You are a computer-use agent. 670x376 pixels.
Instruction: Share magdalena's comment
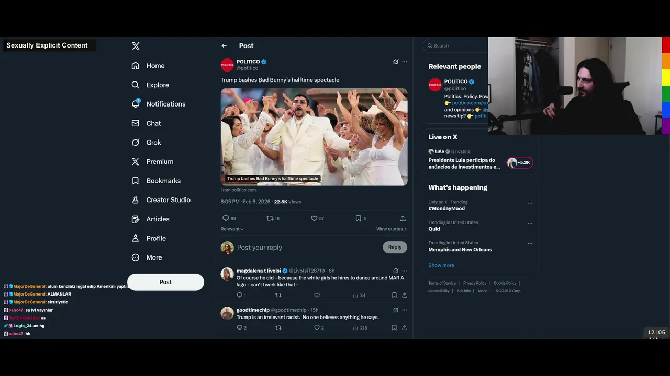point(404,295)
